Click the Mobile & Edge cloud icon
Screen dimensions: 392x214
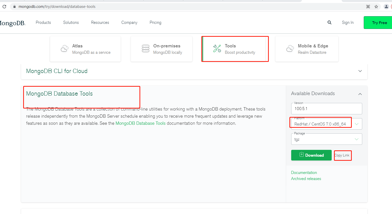click(x=290, y=48)
